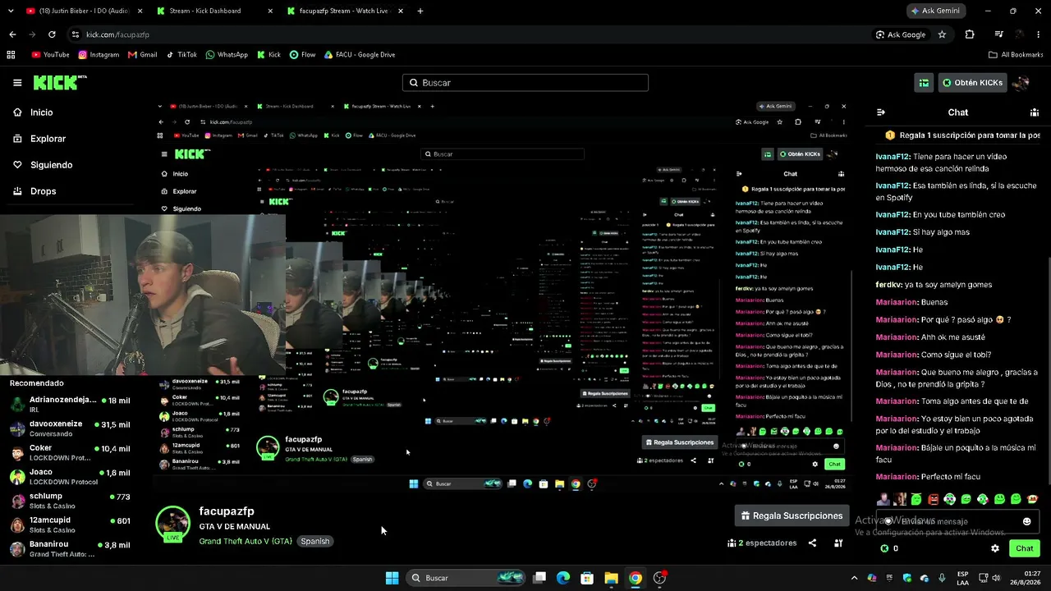Viewport: 1051px width, 591px height.
Task: Open recommended channel schlump
Action: (70, 501)
